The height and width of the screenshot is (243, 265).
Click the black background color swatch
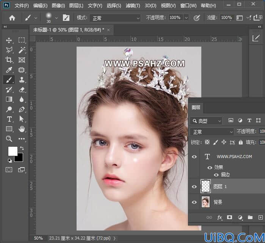(20, 159)
